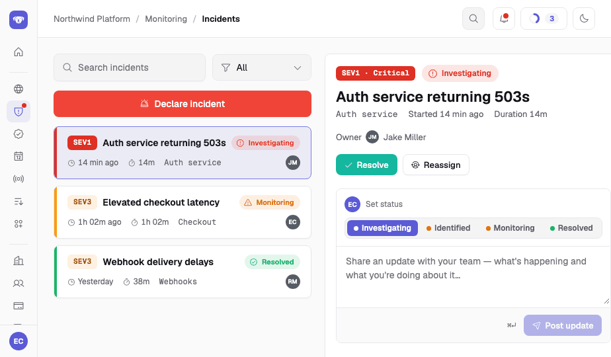Screen dimensions: 611x357
Task: Go to Northwind Platform breadcrumb
Action: click(x=92, y=19)
